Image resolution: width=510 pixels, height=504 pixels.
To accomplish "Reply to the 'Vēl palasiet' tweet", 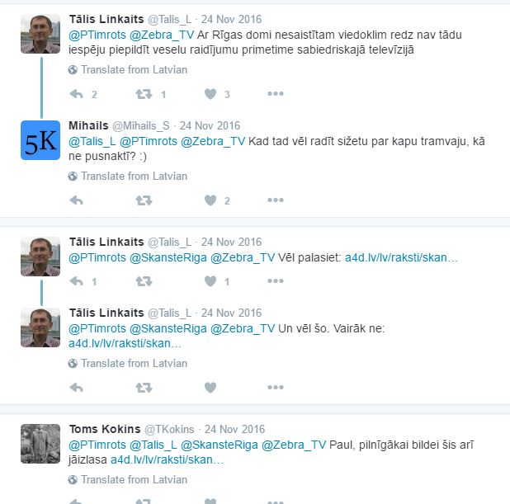I will click(x=77, y=281).
